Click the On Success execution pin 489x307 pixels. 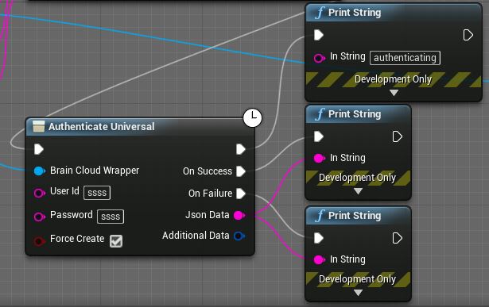(x=241, y=171)
